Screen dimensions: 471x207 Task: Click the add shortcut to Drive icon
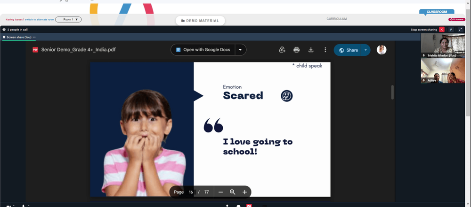[x=282, y=50]
